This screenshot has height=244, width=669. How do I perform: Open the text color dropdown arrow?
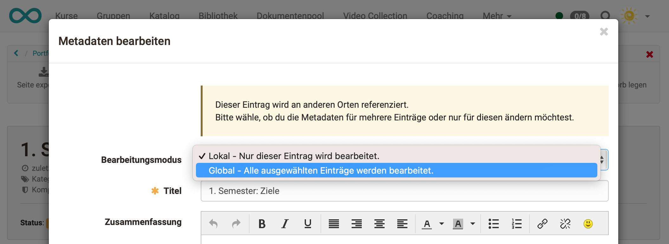(441, 224)
